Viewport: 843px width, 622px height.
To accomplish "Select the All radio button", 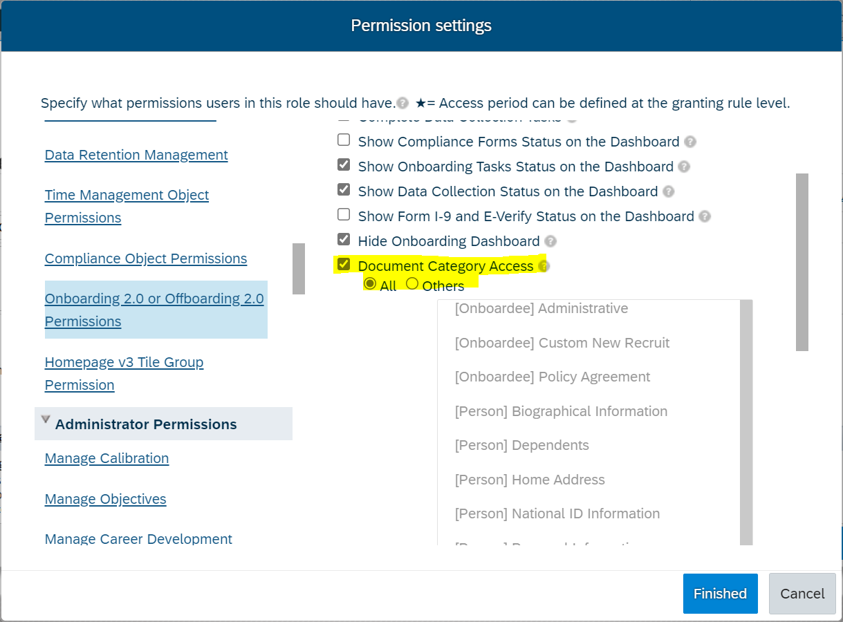I will [370, 284].
